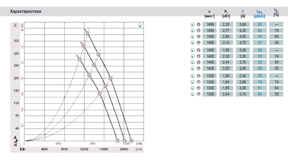Select the 2,77 power value cell
This screenshot has width=288, height=162.
(226, 30)
